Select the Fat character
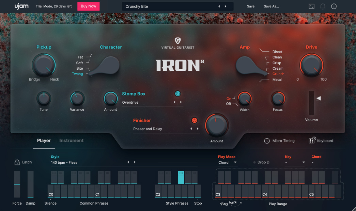This screenshot has width=356, height=211. click(x=80, y=57)
